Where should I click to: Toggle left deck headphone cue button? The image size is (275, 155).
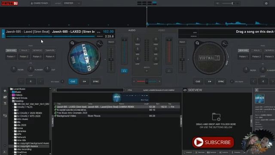click(x=124, y=71)
